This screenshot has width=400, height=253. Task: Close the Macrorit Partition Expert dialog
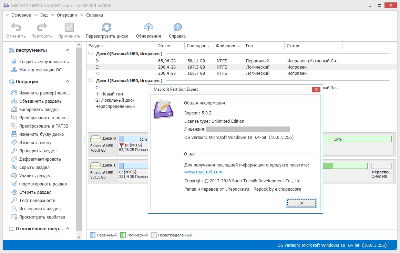click(x=316, y=89)
